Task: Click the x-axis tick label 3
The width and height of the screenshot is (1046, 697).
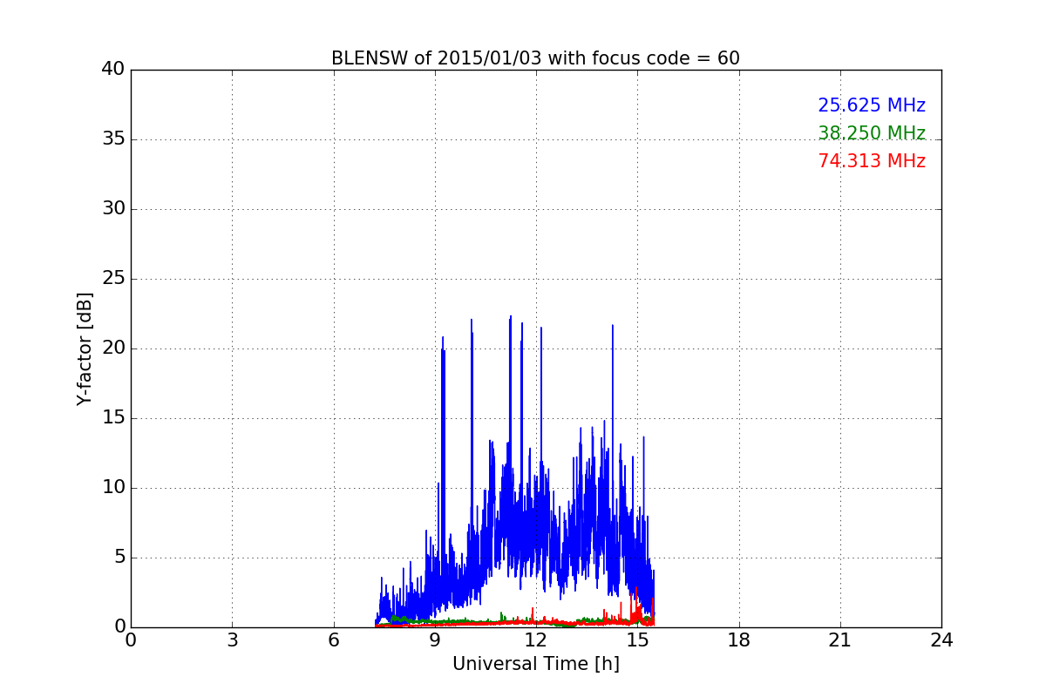Action: [x=232, y=640]
